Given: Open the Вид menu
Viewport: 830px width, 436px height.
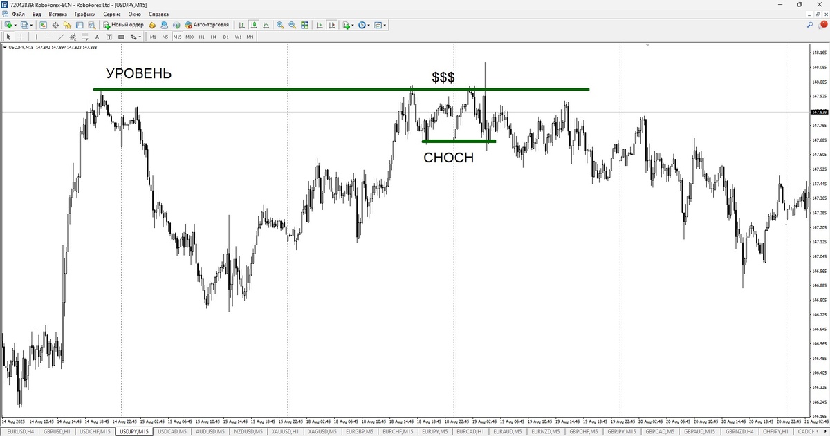Looking at the screenshot, I should pos(37,14).
